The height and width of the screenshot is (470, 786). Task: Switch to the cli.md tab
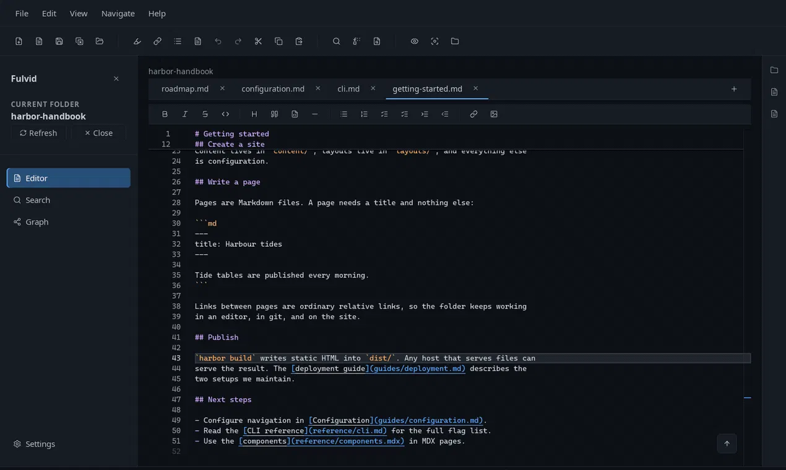(x=348, y=89)
